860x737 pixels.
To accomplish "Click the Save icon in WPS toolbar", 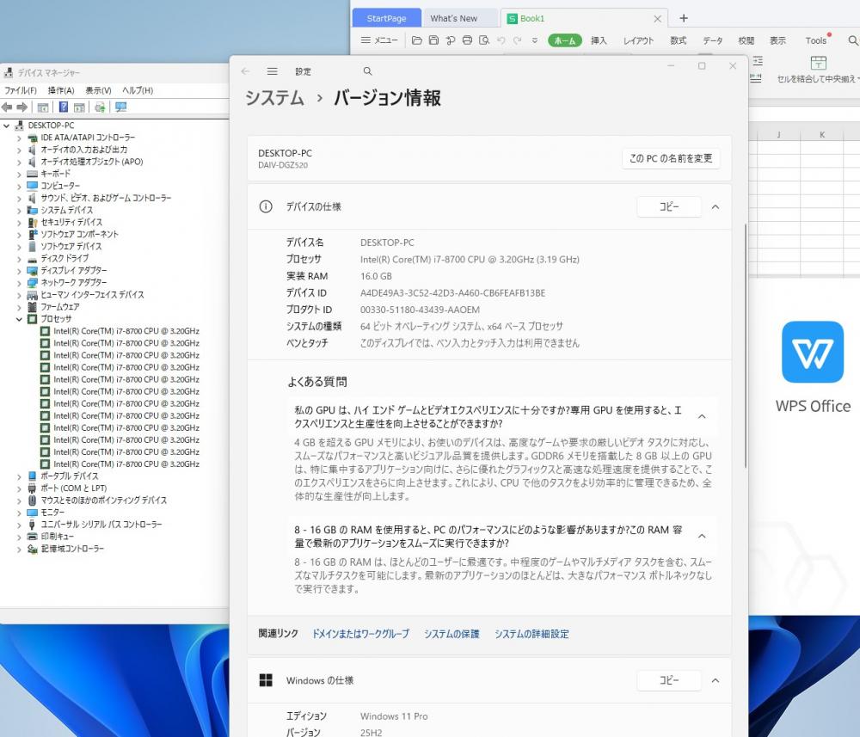I will (433, 40).
